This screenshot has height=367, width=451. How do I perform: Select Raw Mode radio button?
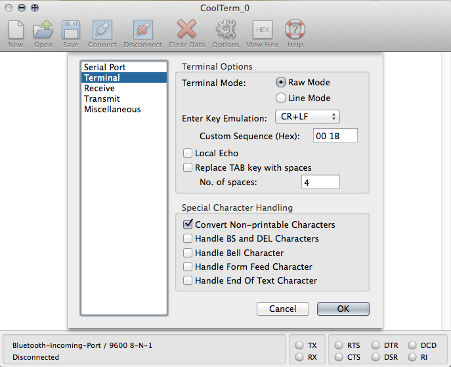pyautogui.click(x=281, y=82)
